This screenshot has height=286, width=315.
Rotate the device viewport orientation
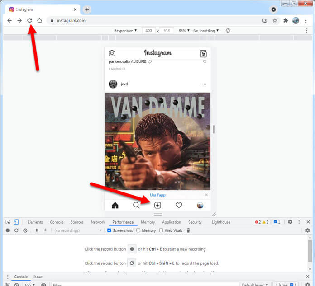[228, 30]
